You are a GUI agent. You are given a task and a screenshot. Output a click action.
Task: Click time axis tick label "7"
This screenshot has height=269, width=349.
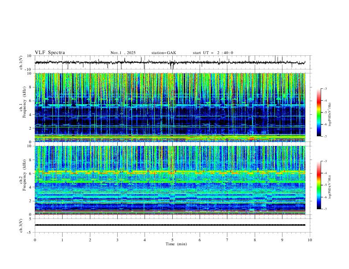tap(227, 240)
